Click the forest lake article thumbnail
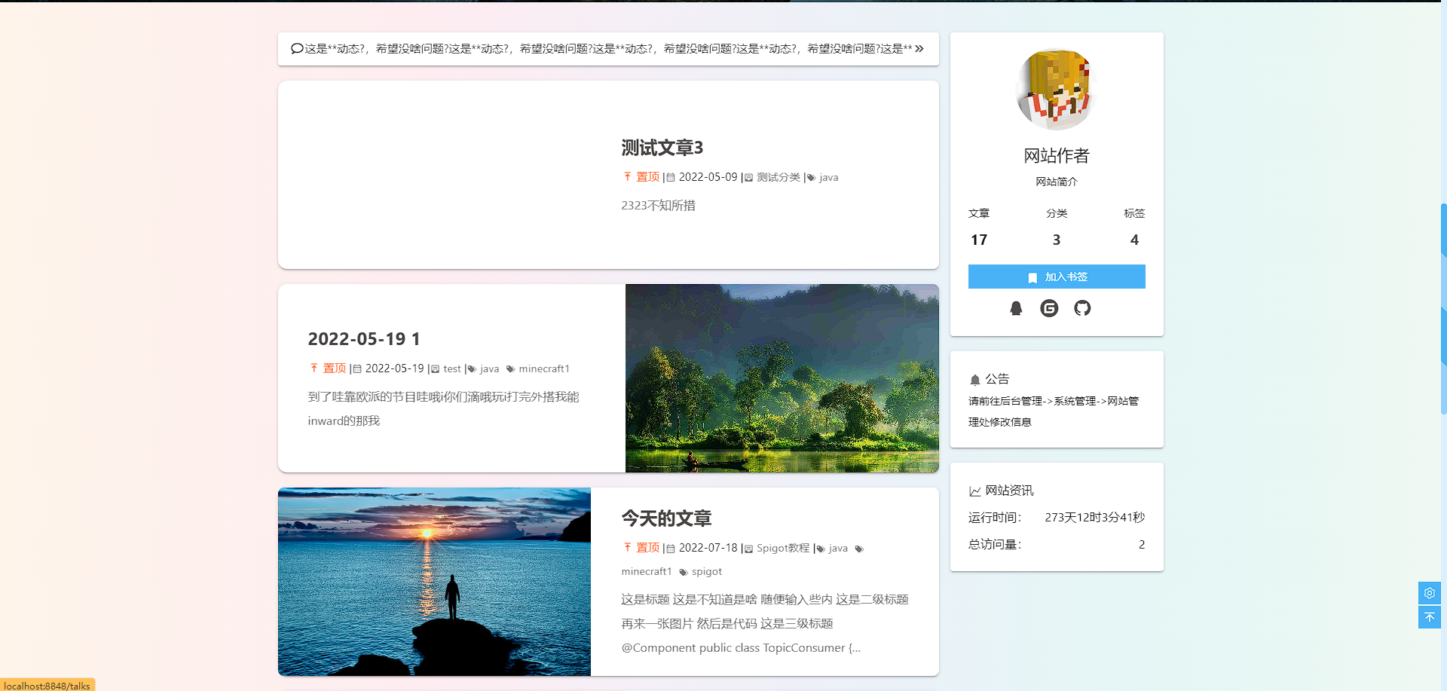This screenshot has width=1447, height=691. pyautogui.click(x=782, y=378)
